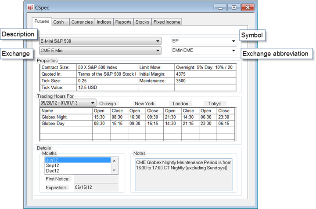Screen dimensions: 316x209
Task: Choose Dec12 from Months list
Action: point(77,171)
